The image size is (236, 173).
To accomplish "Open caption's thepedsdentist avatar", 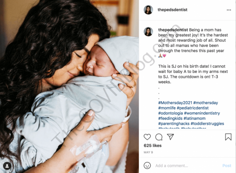I will [148, 32].
